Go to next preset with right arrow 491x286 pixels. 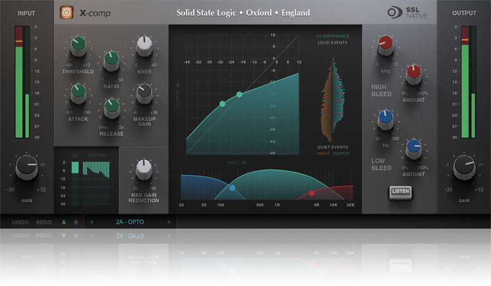169,222
